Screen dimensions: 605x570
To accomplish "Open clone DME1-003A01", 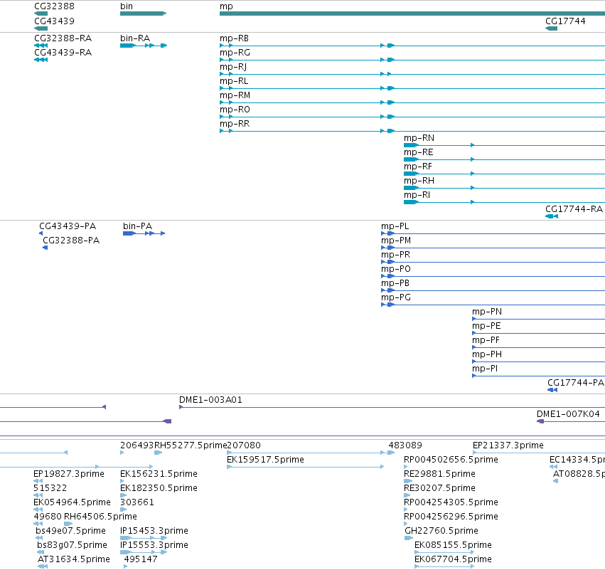I will click(x=210, y=400).
